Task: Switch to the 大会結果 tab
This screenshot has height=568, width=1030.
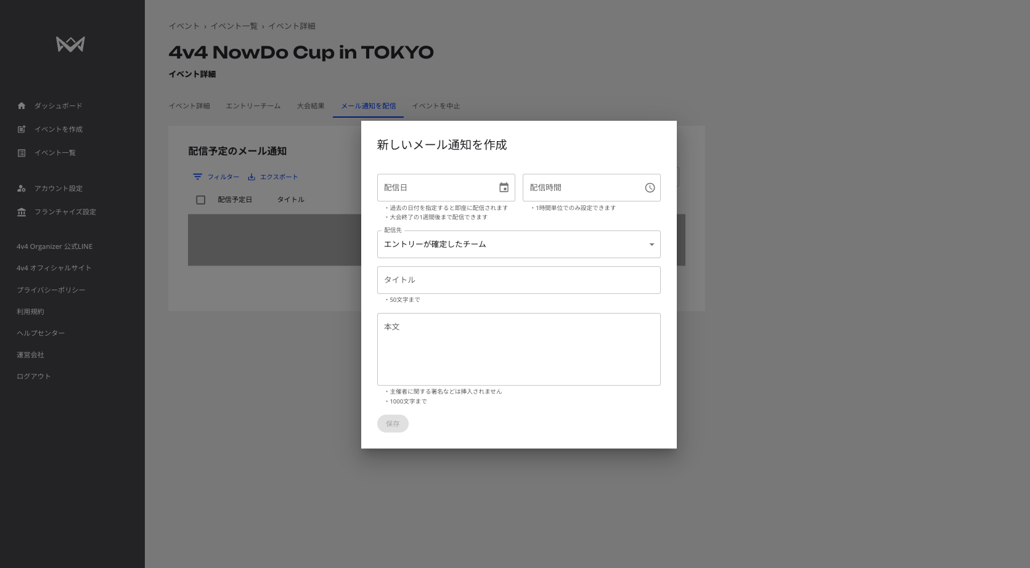Action: click(x=311, y=106)
